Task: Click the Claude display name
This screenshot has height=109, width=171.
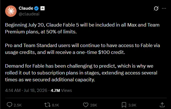Action: 26,8
